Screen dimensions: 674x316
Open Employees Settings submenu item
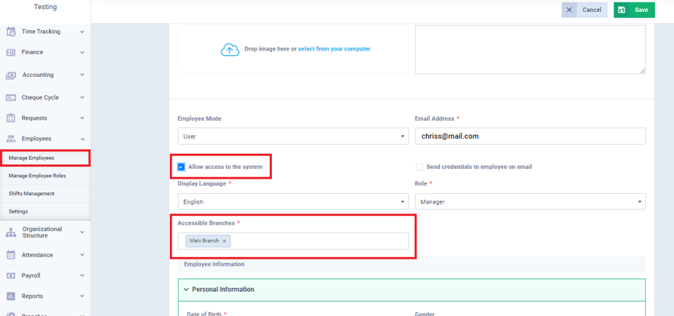pos(45,212)
